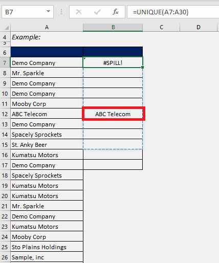The height and width of the screenshot is (263, 219).
Task: Open the Insert Function fx icon
Action: coord(116,12)
